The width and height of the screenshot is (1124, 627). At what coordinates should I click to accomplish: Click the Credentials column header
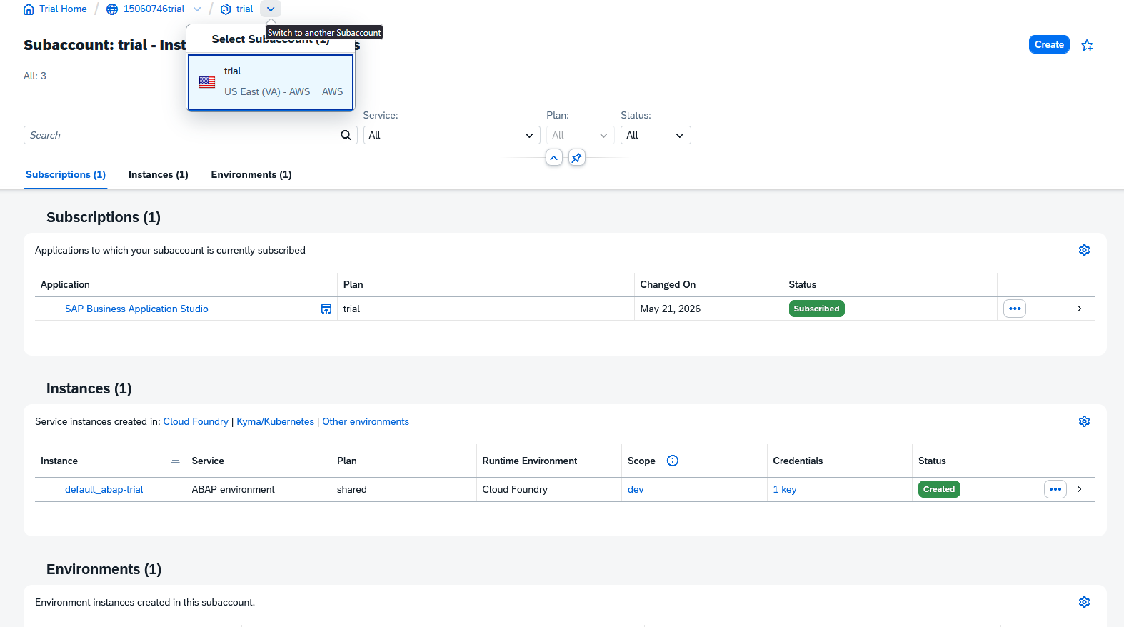click(798, 461)
